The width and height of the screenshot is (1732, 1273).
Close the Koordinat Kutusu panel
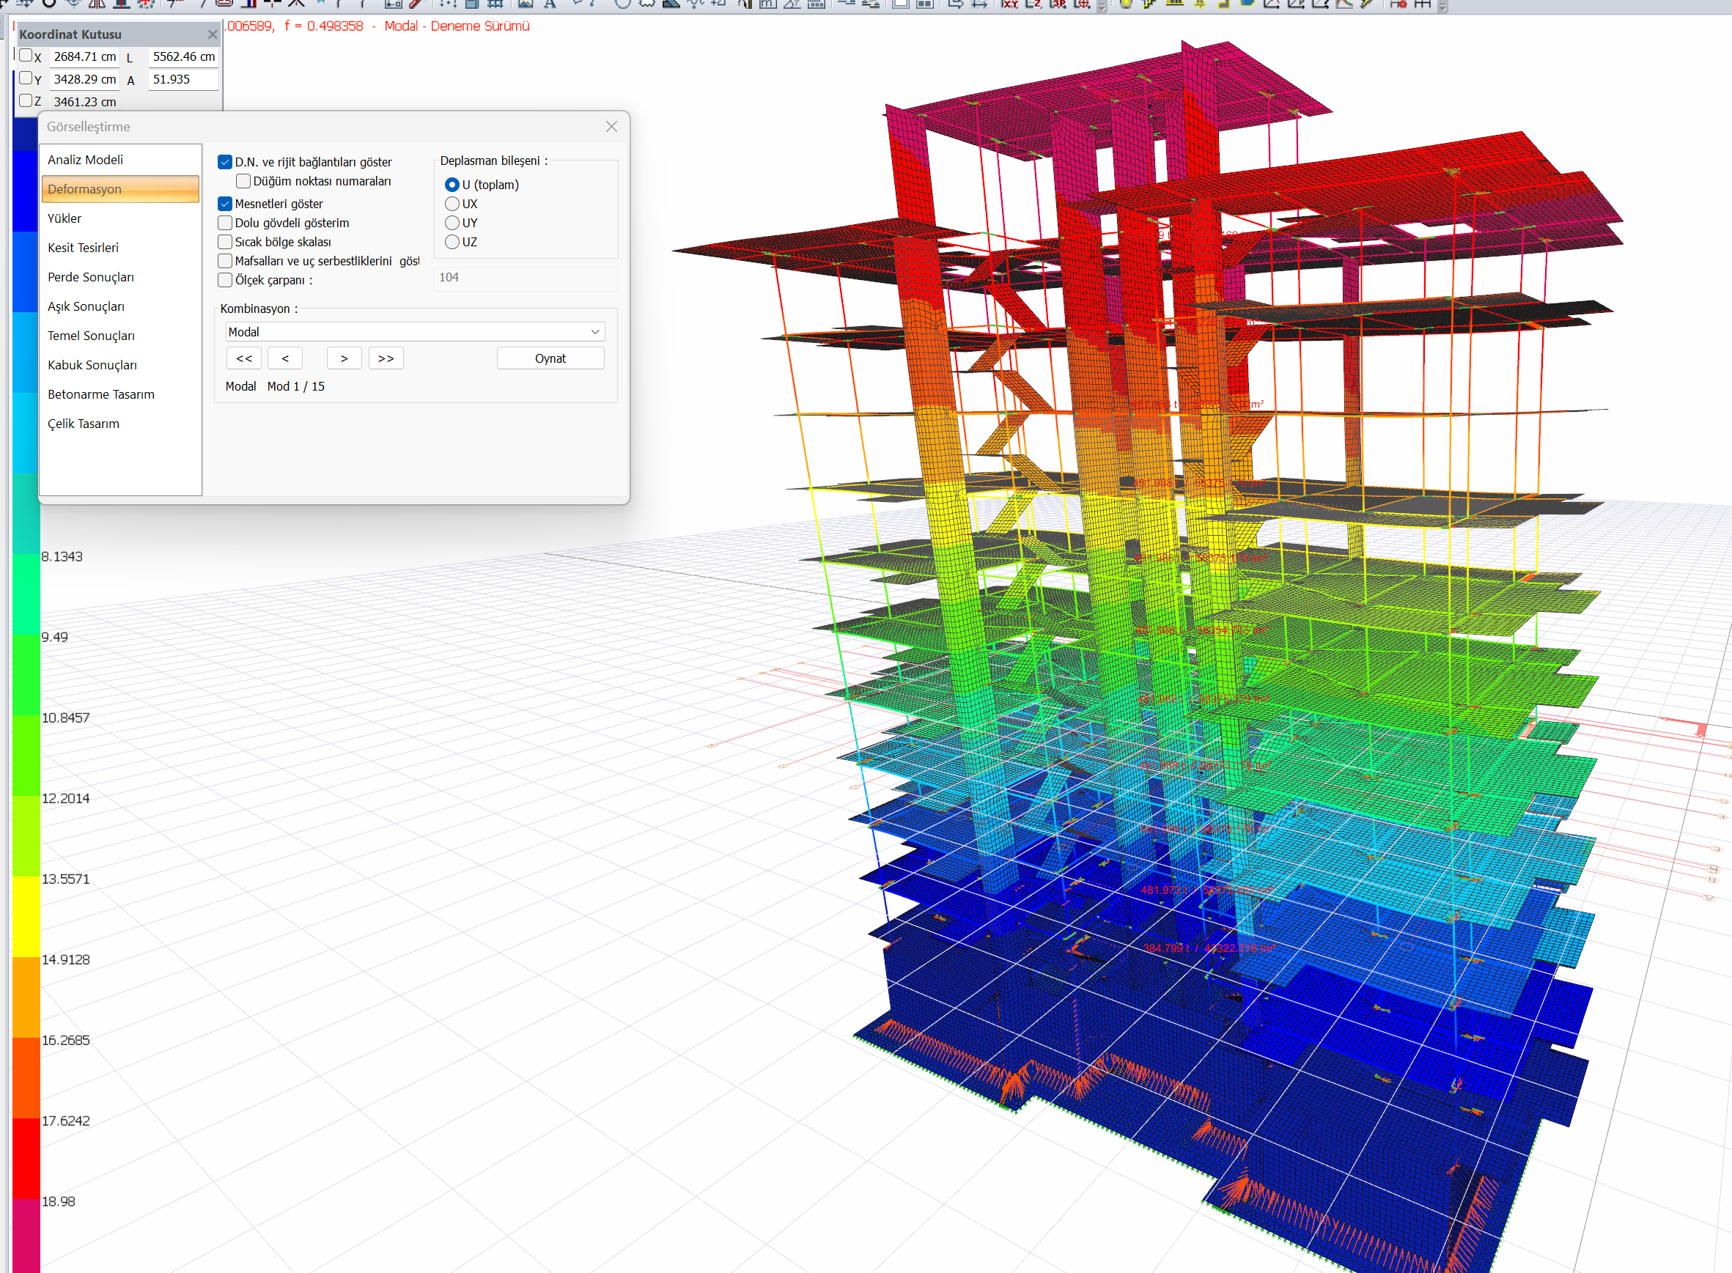click(213, 34)
